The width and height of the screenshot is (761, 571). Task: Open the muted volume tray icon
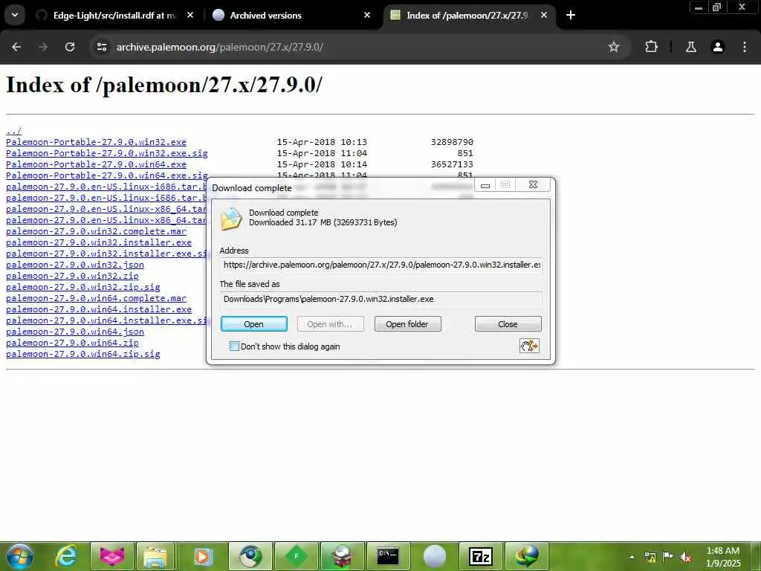click(686, 557)
